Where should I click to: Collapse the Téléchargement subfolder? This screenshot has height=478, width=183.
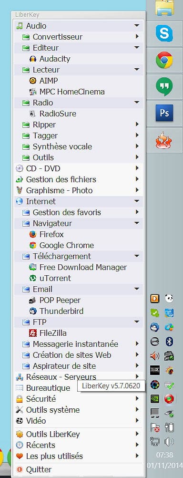(78, 256)
